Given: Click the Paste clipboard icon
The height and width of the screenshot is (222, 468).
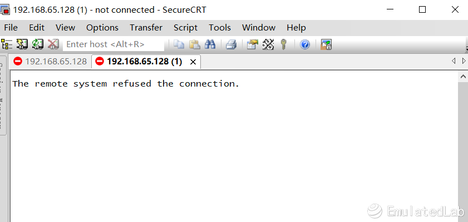Looking at the screenshot, I should (x=195, y=44).
